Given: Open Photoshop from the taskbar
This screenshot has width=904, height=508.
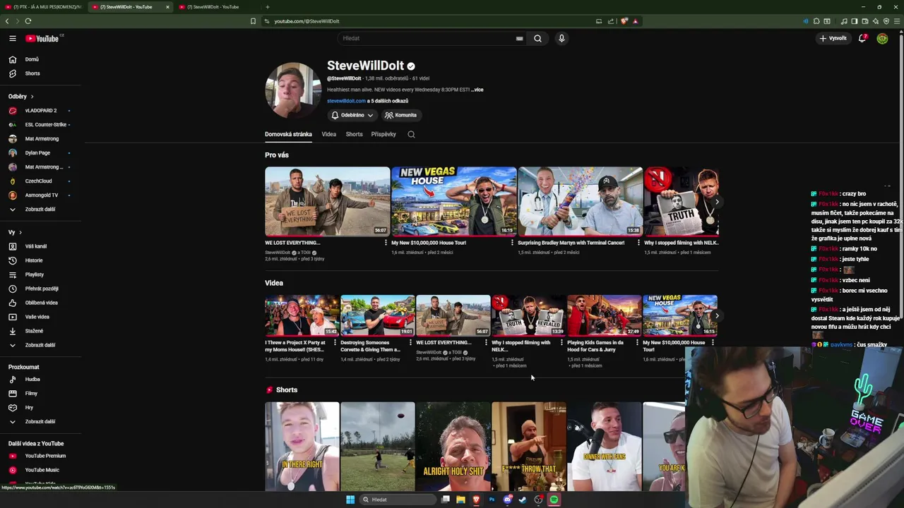Looking at the screenshot, I should [492, 500].
